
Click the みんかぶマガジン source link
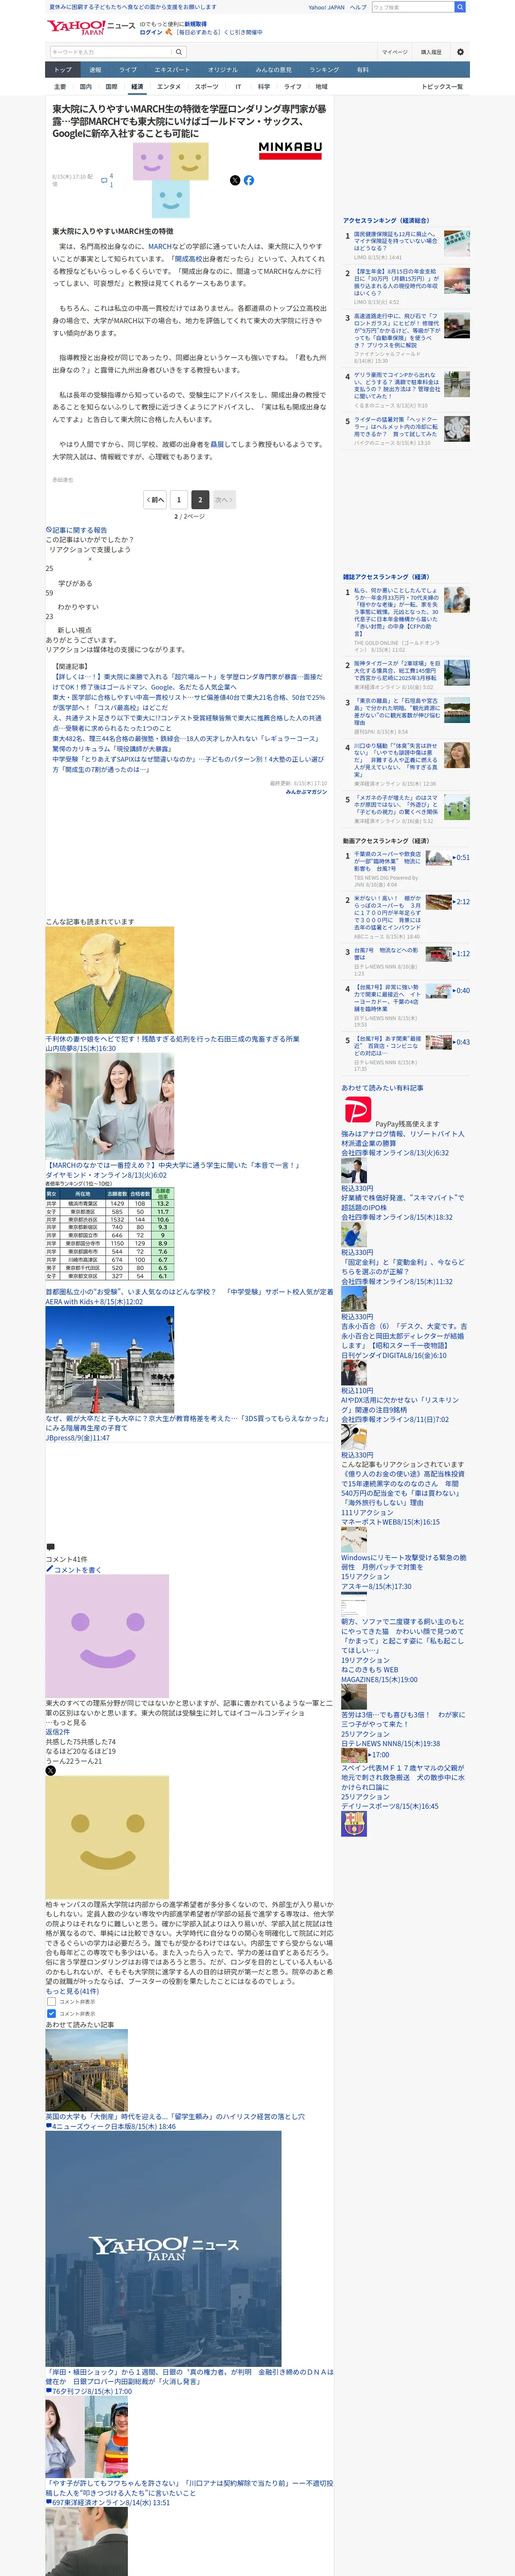pyautogui.click(x=306, y=792)
